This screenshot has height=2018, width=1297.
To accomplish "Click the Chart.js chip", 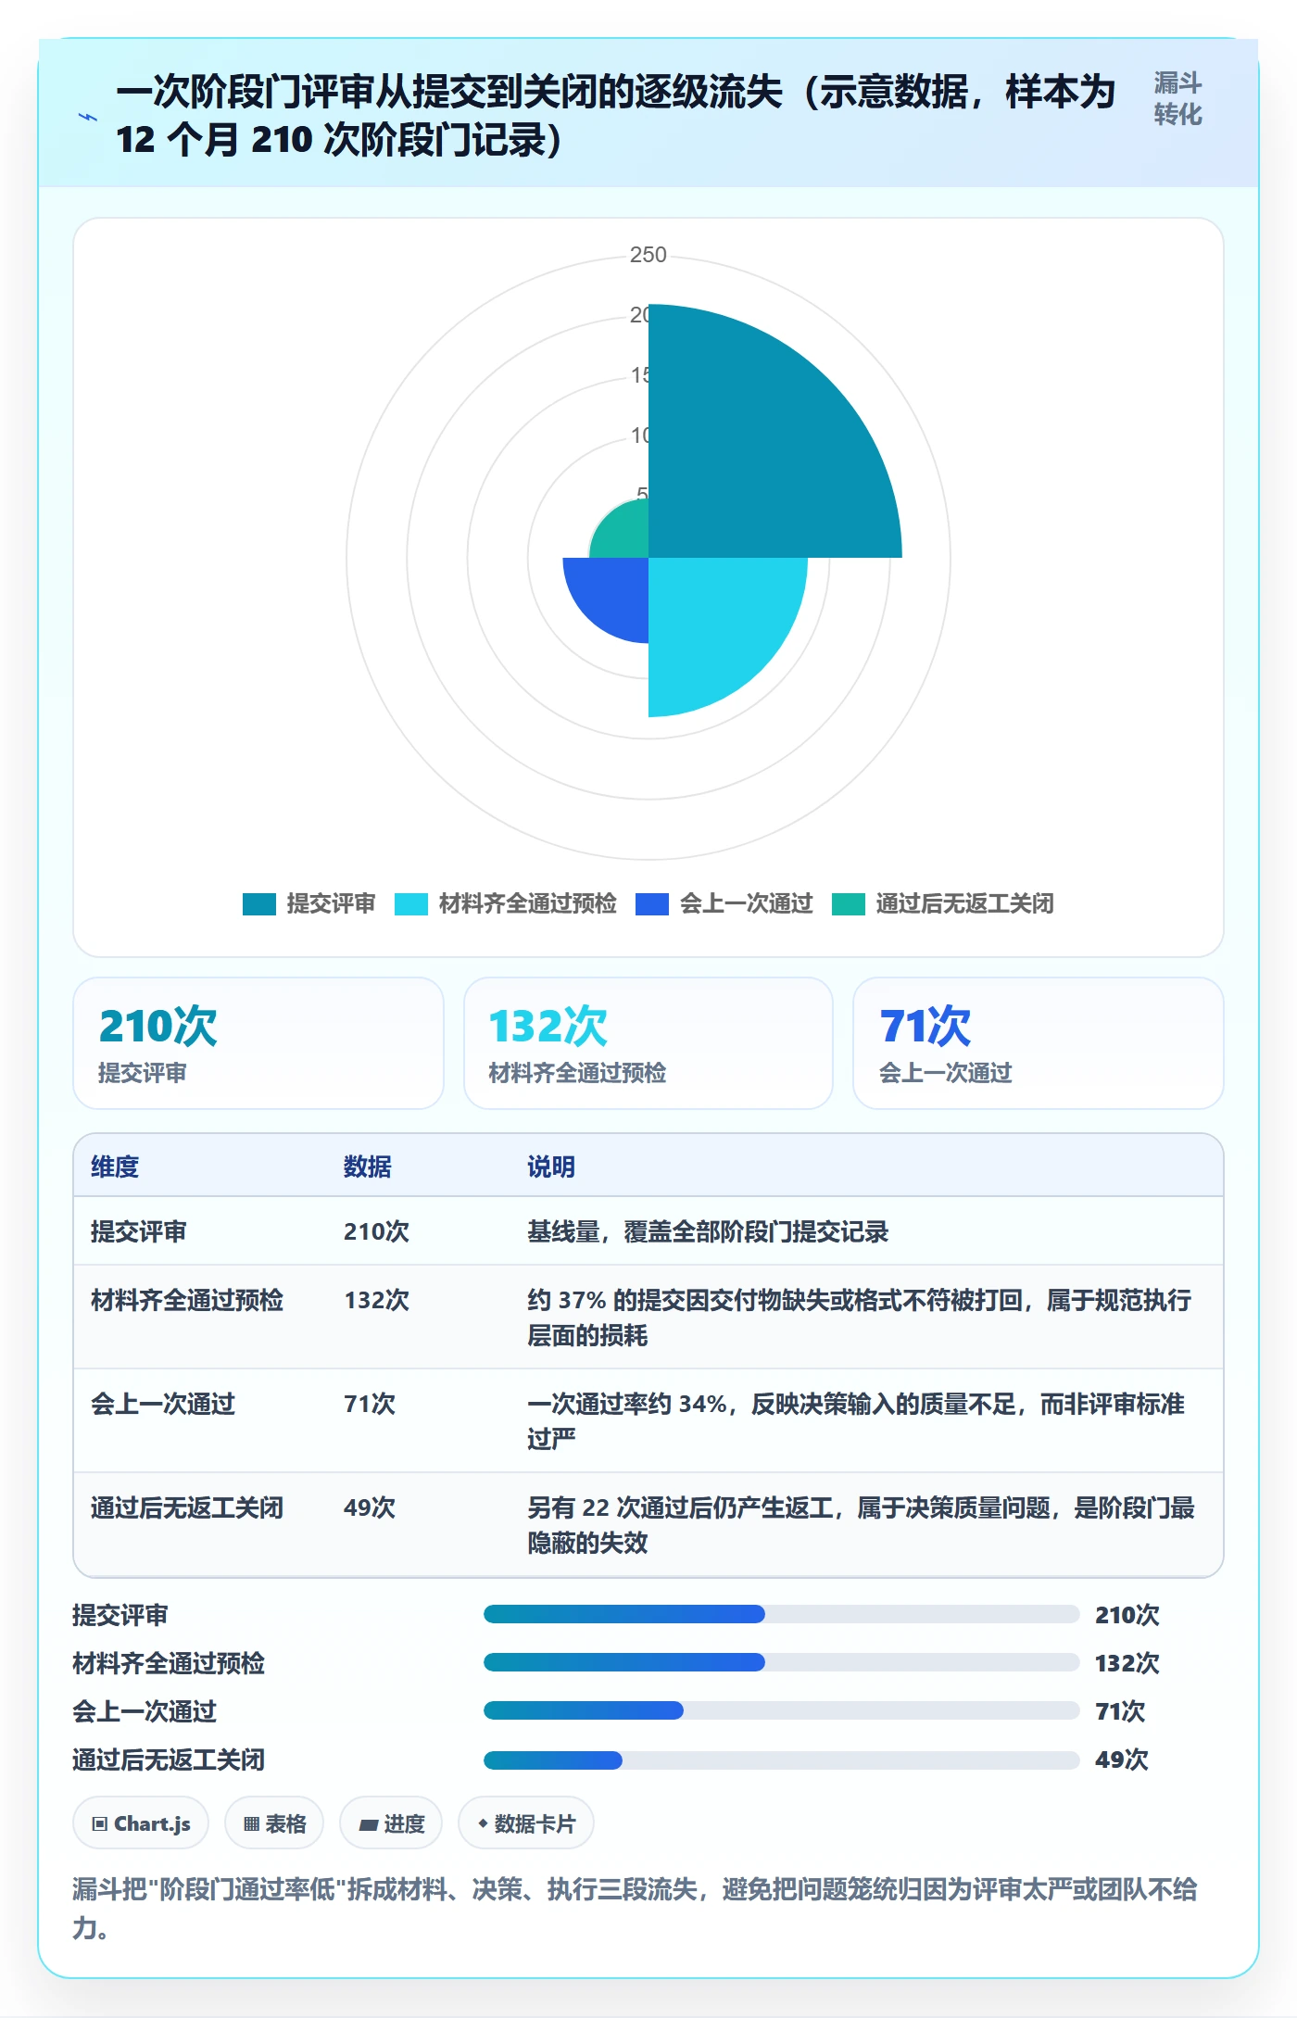I will (141, 1823).
